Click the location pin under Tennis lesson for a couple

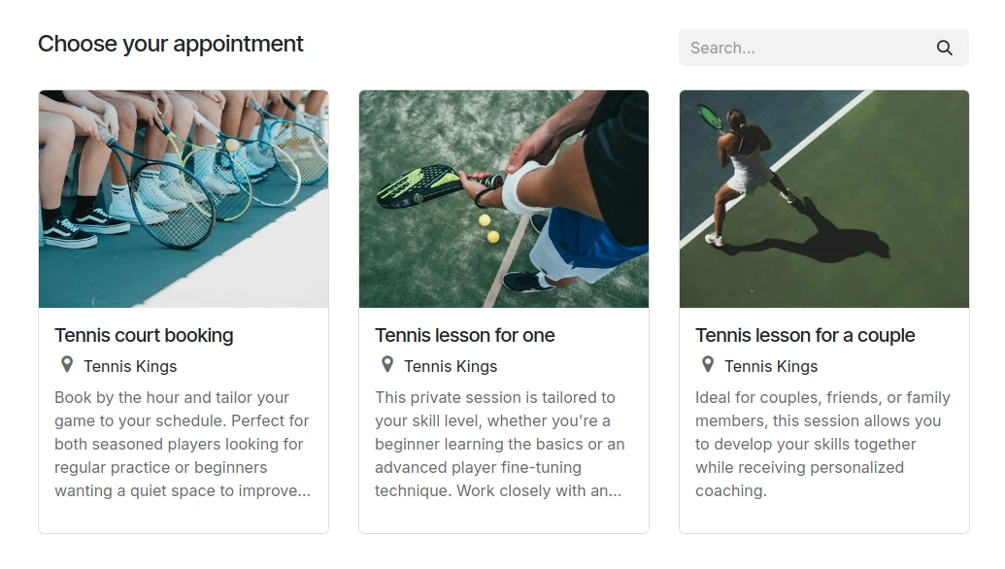click(708, 364)
